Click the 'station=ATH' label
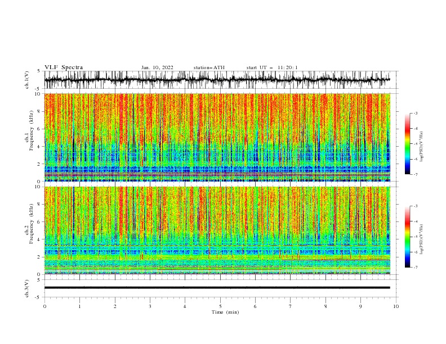Viewport: 446px width, 344px height. (209, 67)
